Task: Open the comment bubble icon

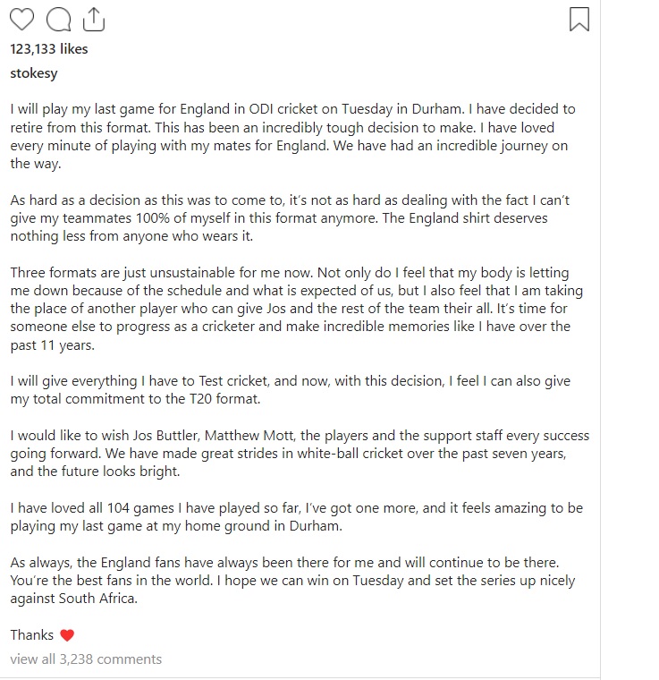Action: pyautogui.click(x=58, y=20)
